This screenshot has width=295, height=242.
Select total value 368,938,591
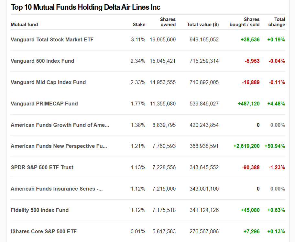(204, 146)
